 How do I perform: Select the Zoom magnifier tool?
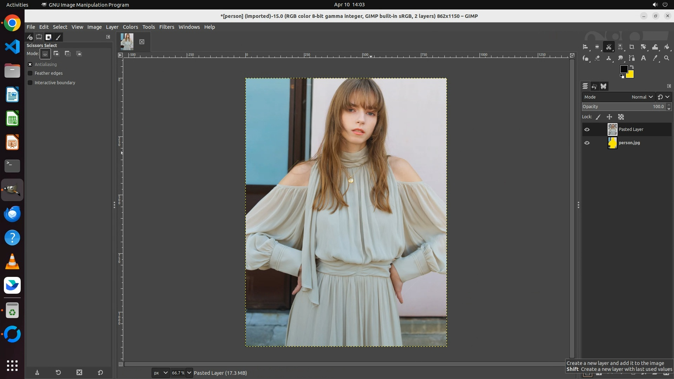point(667,58)
